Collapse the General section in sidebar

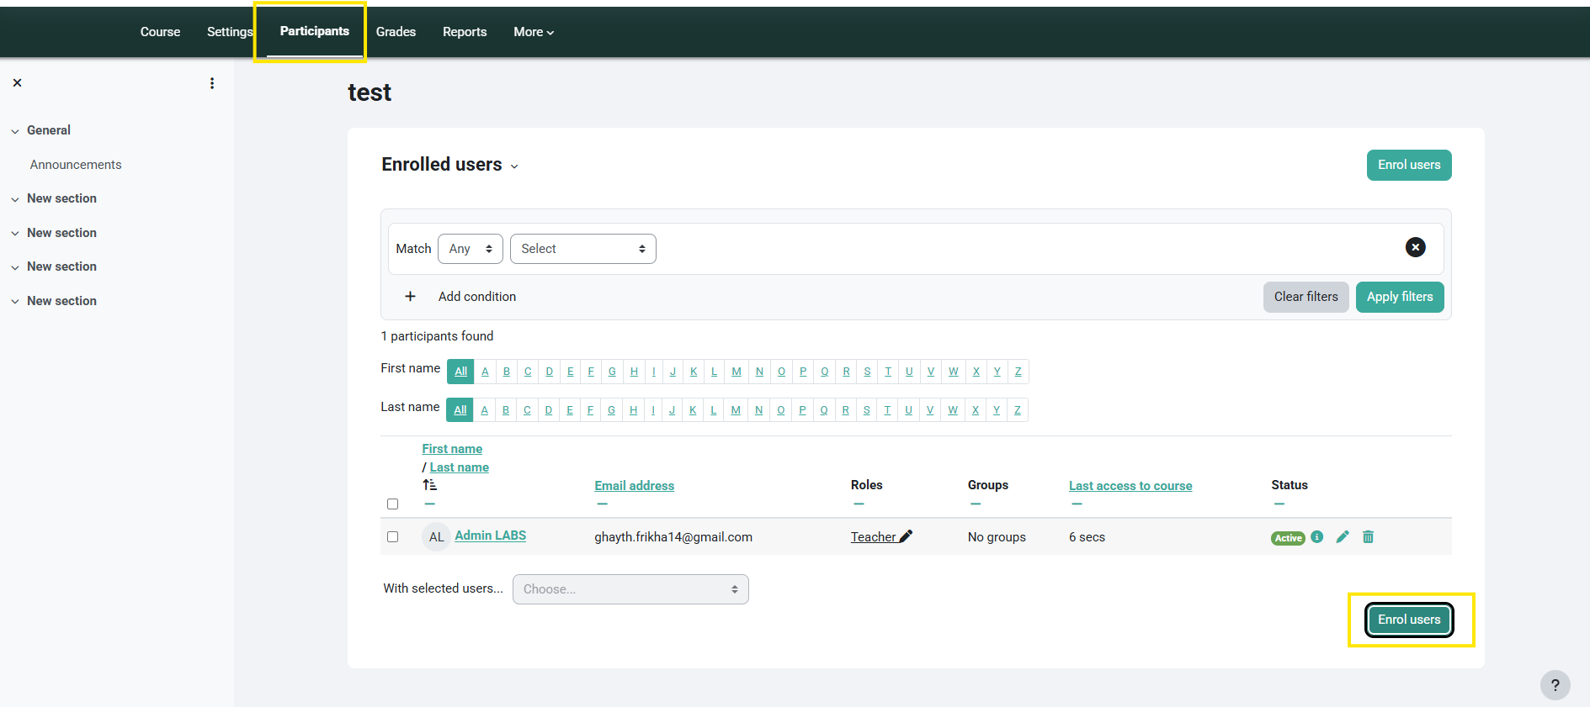[x=15, y=131]
